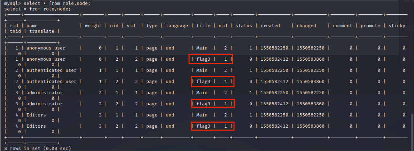This screenshot has width=414, height=151.
Task: Click the 'sticky' column header
Action: point(397,26)
